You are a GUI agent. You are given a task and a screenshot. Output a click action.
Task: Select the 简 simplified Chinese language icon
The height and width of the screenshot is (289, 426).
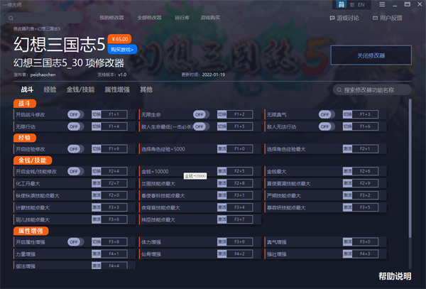342,4
